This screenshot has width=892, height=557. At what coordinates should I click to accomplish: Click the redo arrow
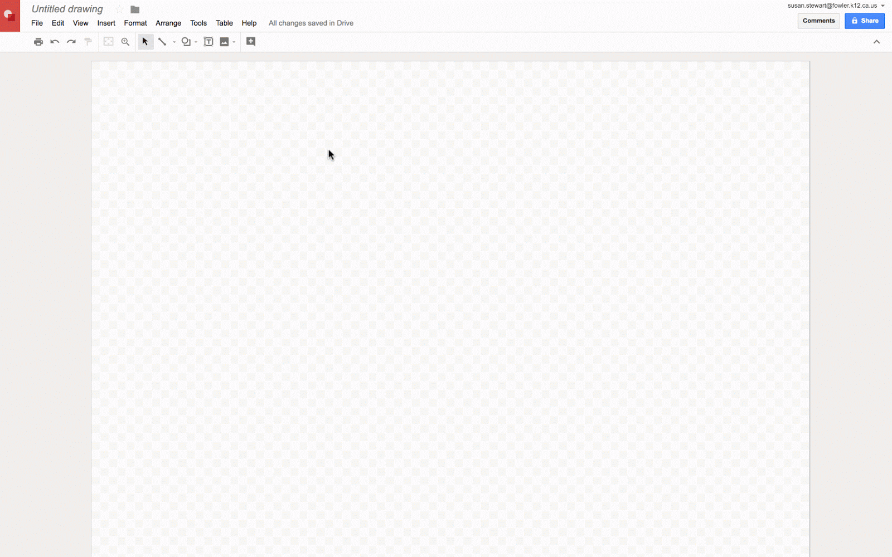click(71, 42)
